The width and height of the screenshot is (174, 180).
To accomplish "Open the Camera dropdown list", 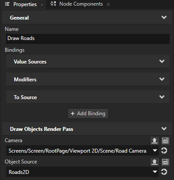I will click(x=155, y=150).
